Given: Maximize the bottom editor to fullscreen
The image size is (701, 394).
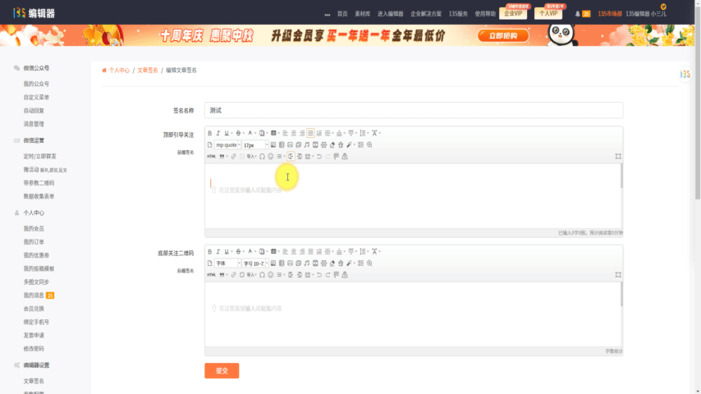Looking at the screenshot, I should (618, 275).
